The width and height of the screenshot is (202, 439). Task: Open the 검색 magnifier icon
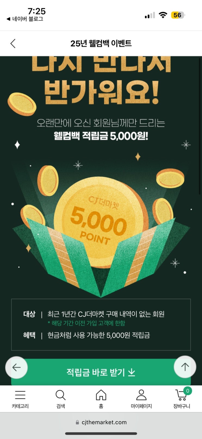(x=60, y=395)
